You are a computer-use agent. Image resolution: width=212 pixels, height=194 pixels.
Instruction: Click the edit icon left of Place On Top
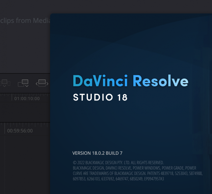[x=5, y=83]
